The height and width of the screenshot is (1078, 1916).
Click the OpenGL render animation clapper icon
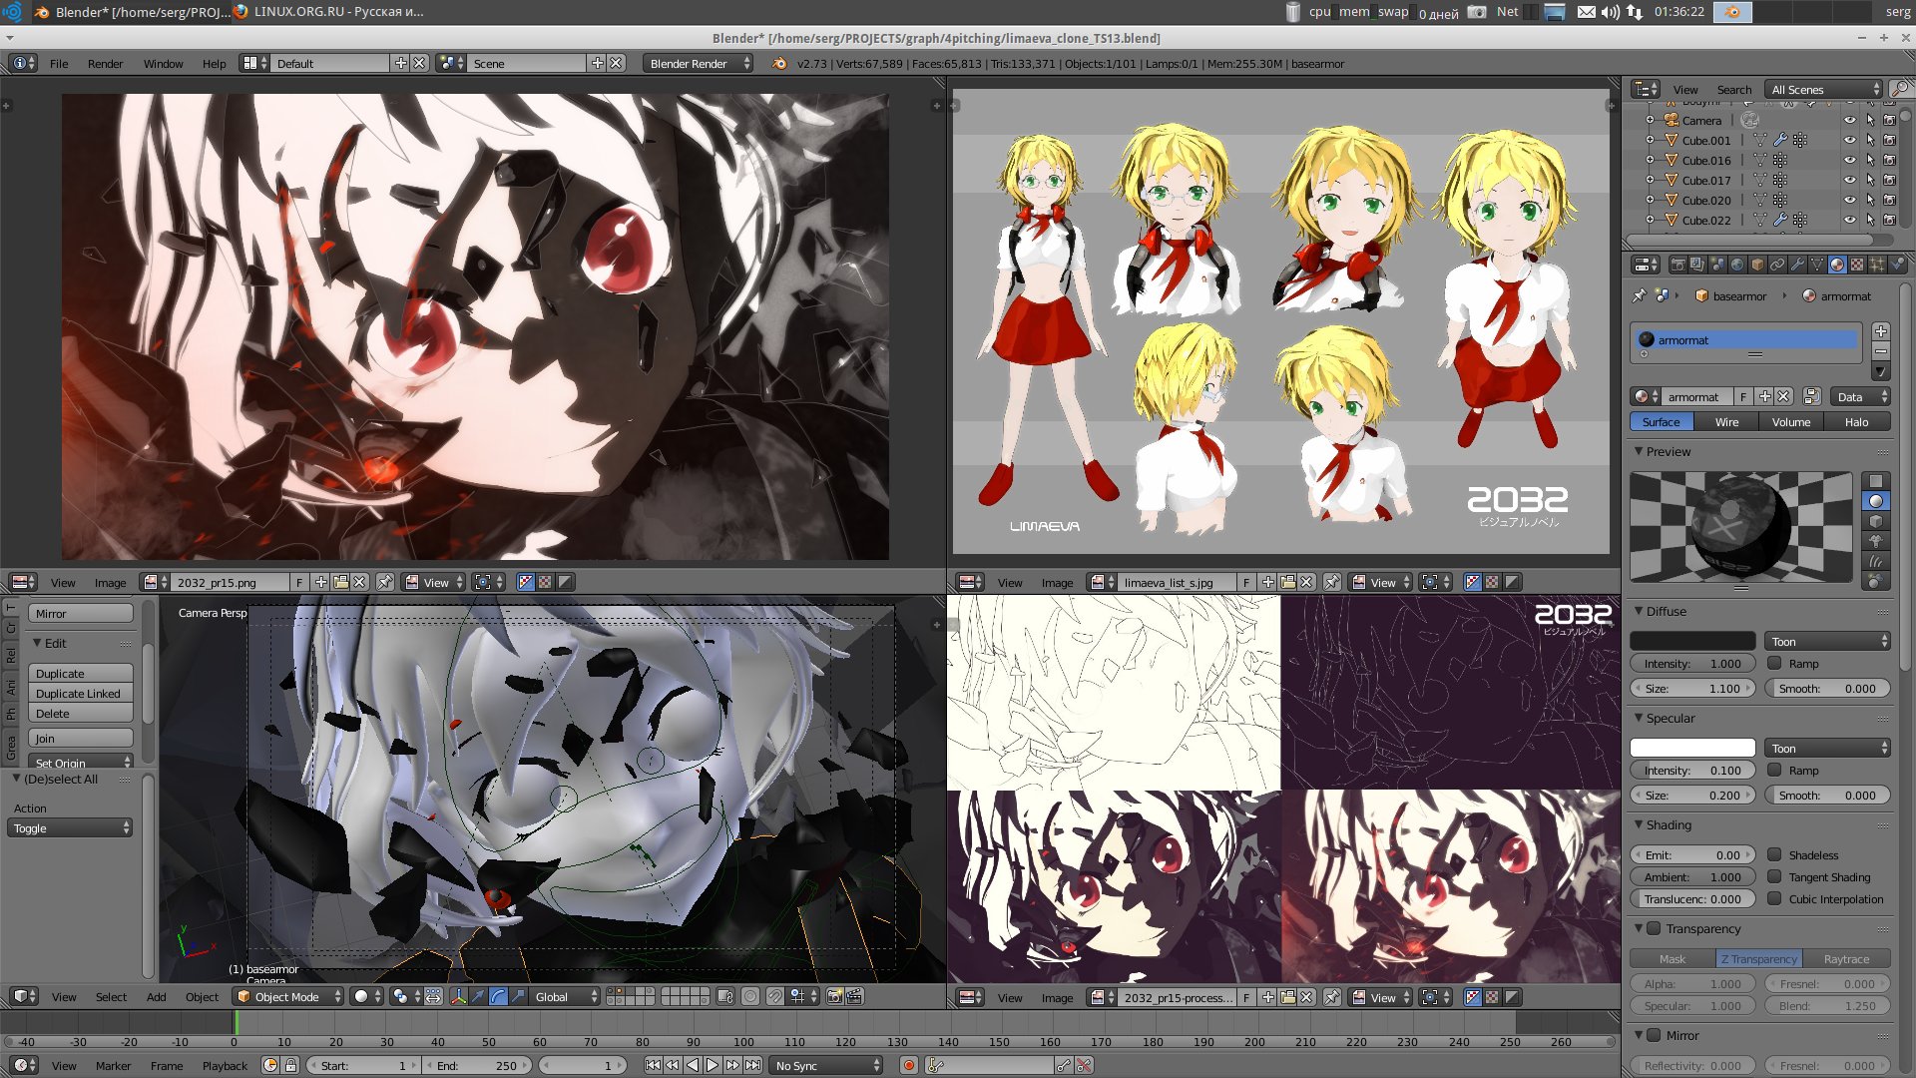(855, 997)
